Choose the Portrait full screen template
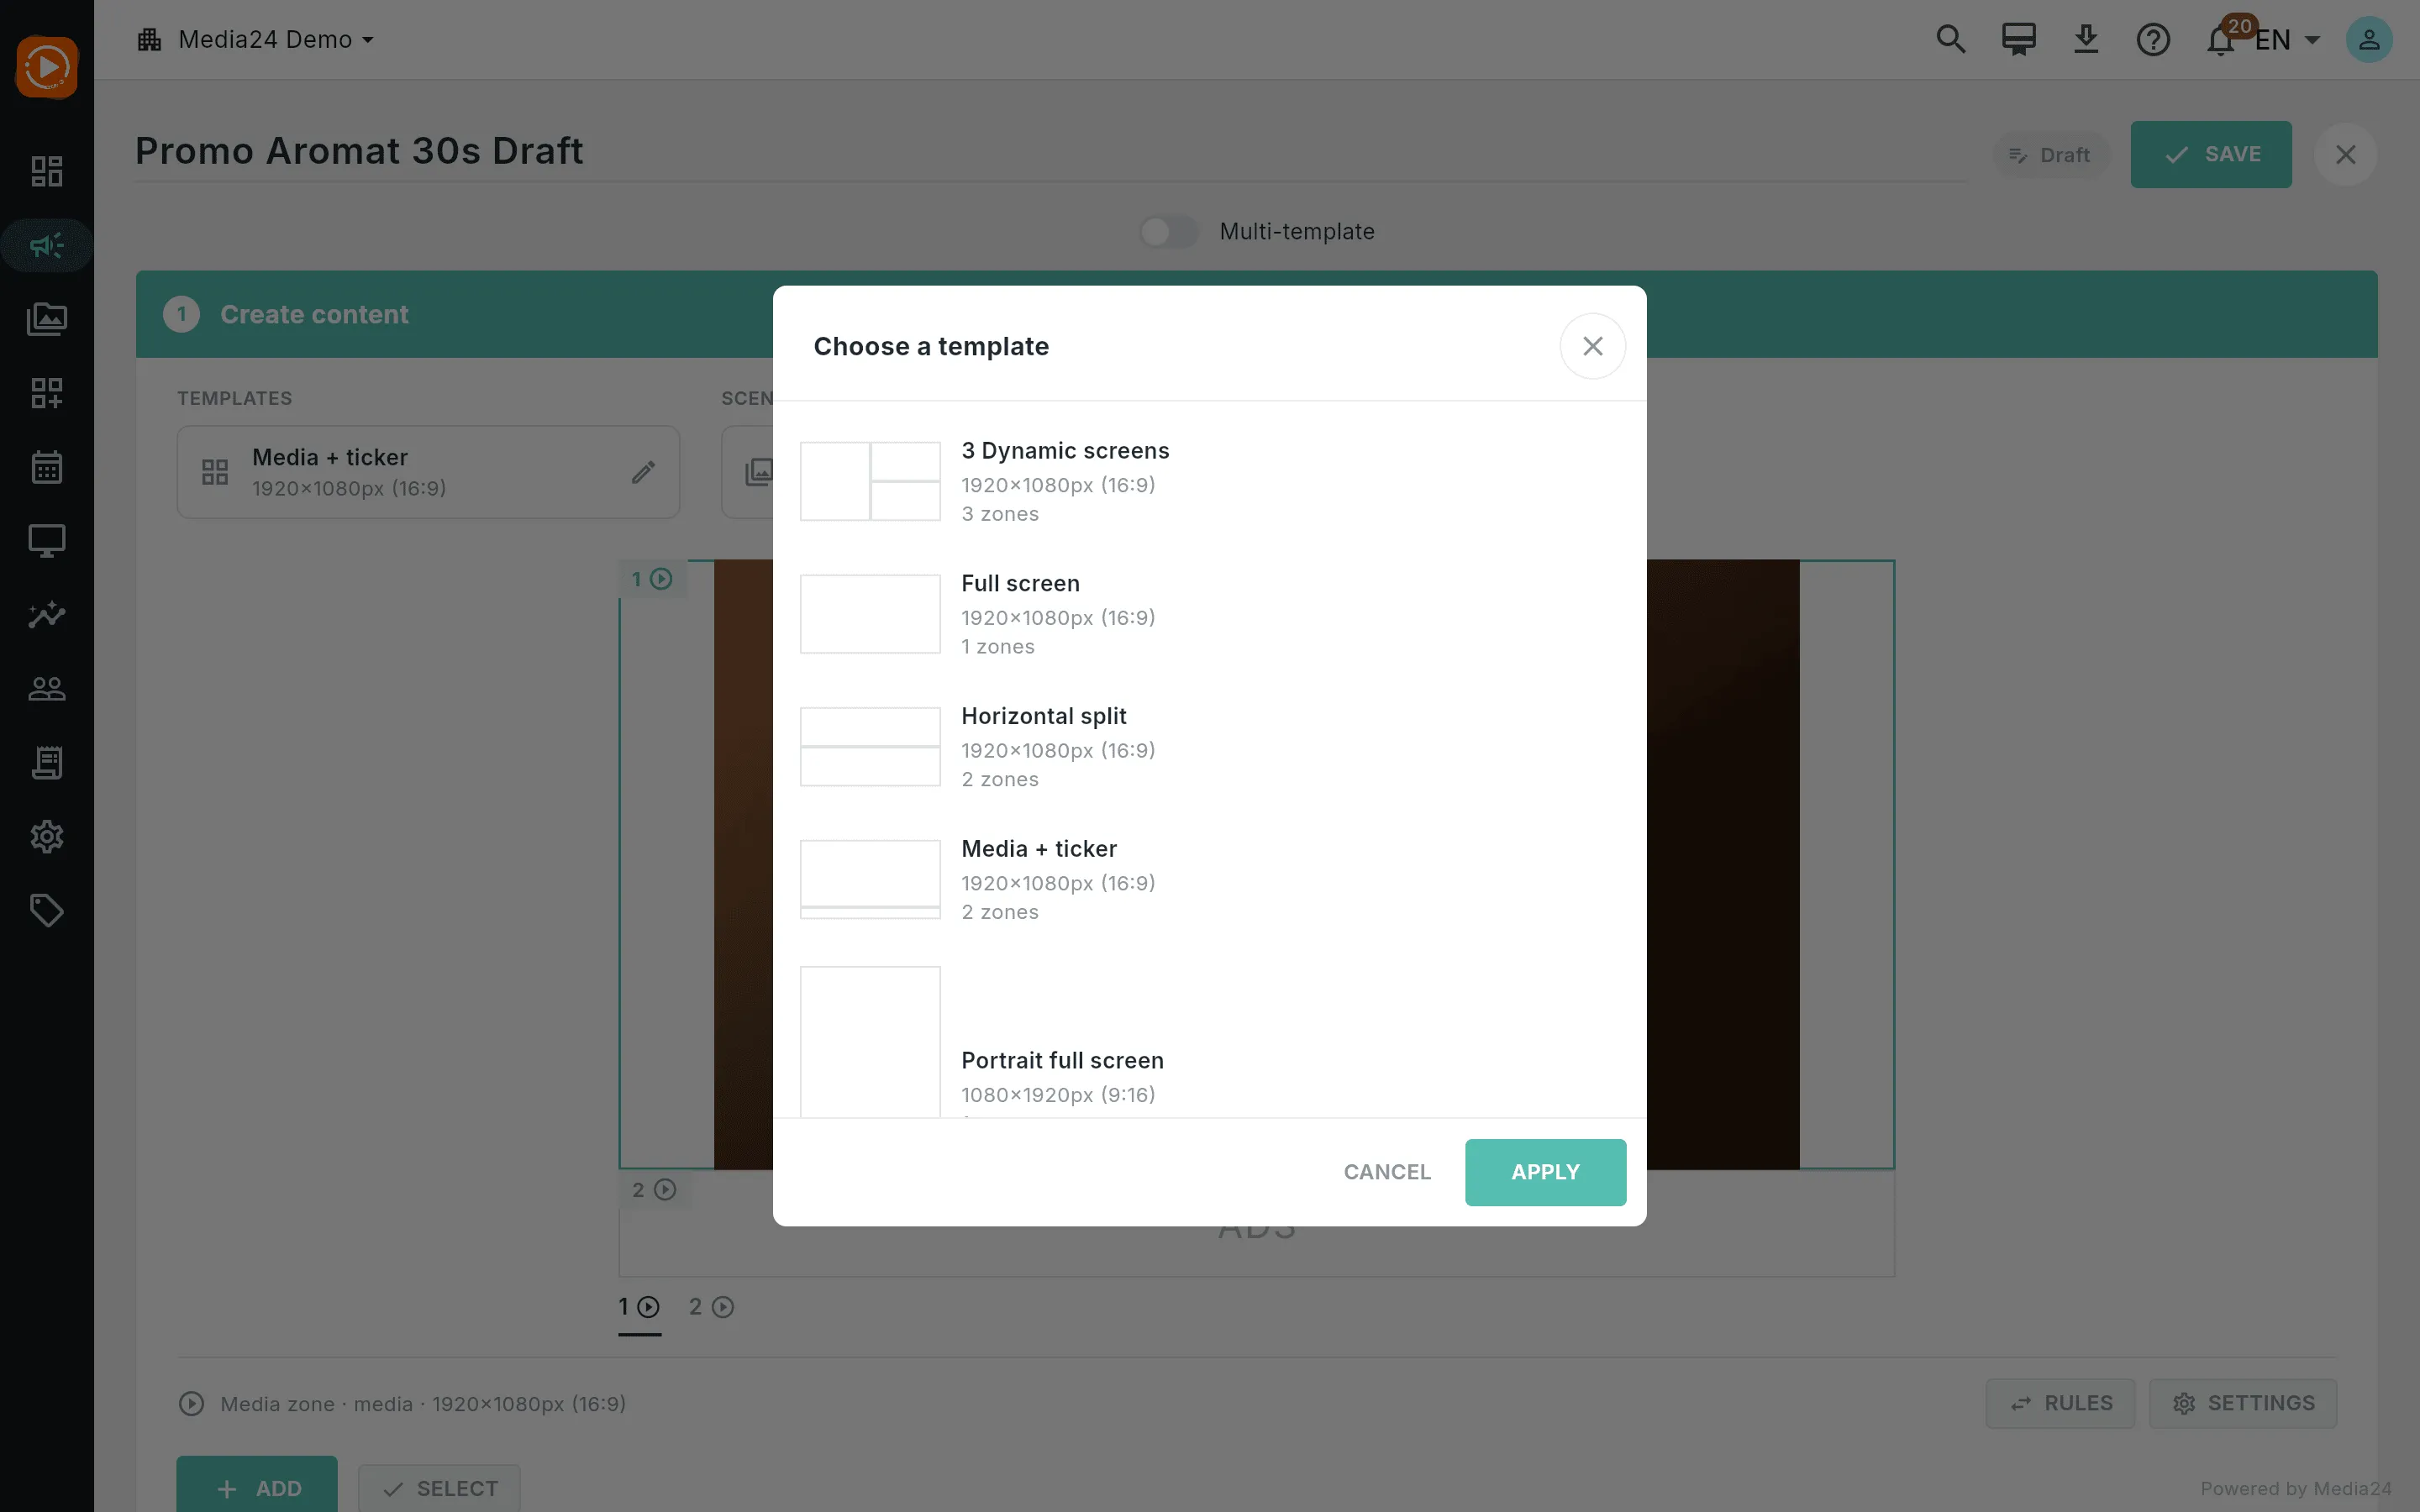The width and height of the screenshot is (2420, 1512). (1209, 1042)
